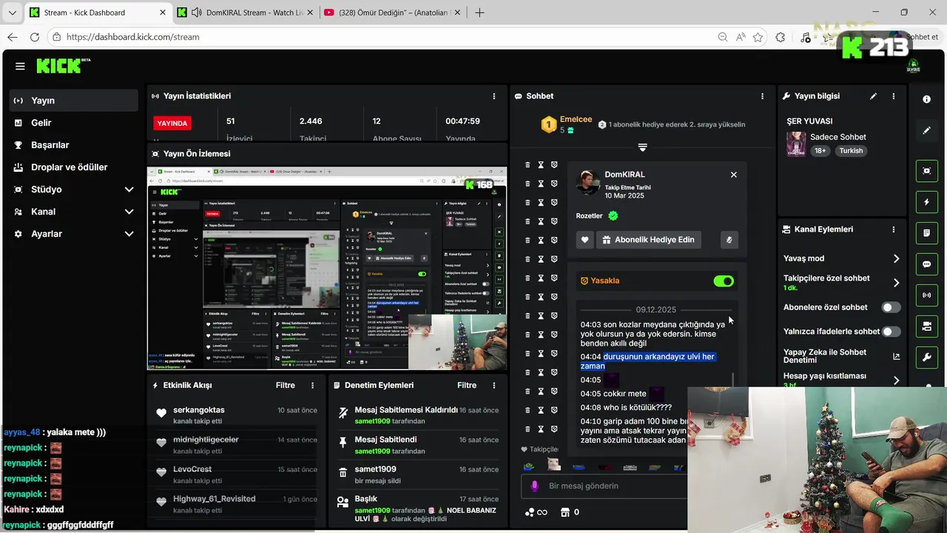Screen dimensions: 947x533
Task: Open the Etkinlik Akışı three-dot menu
Action: point(312,386)
